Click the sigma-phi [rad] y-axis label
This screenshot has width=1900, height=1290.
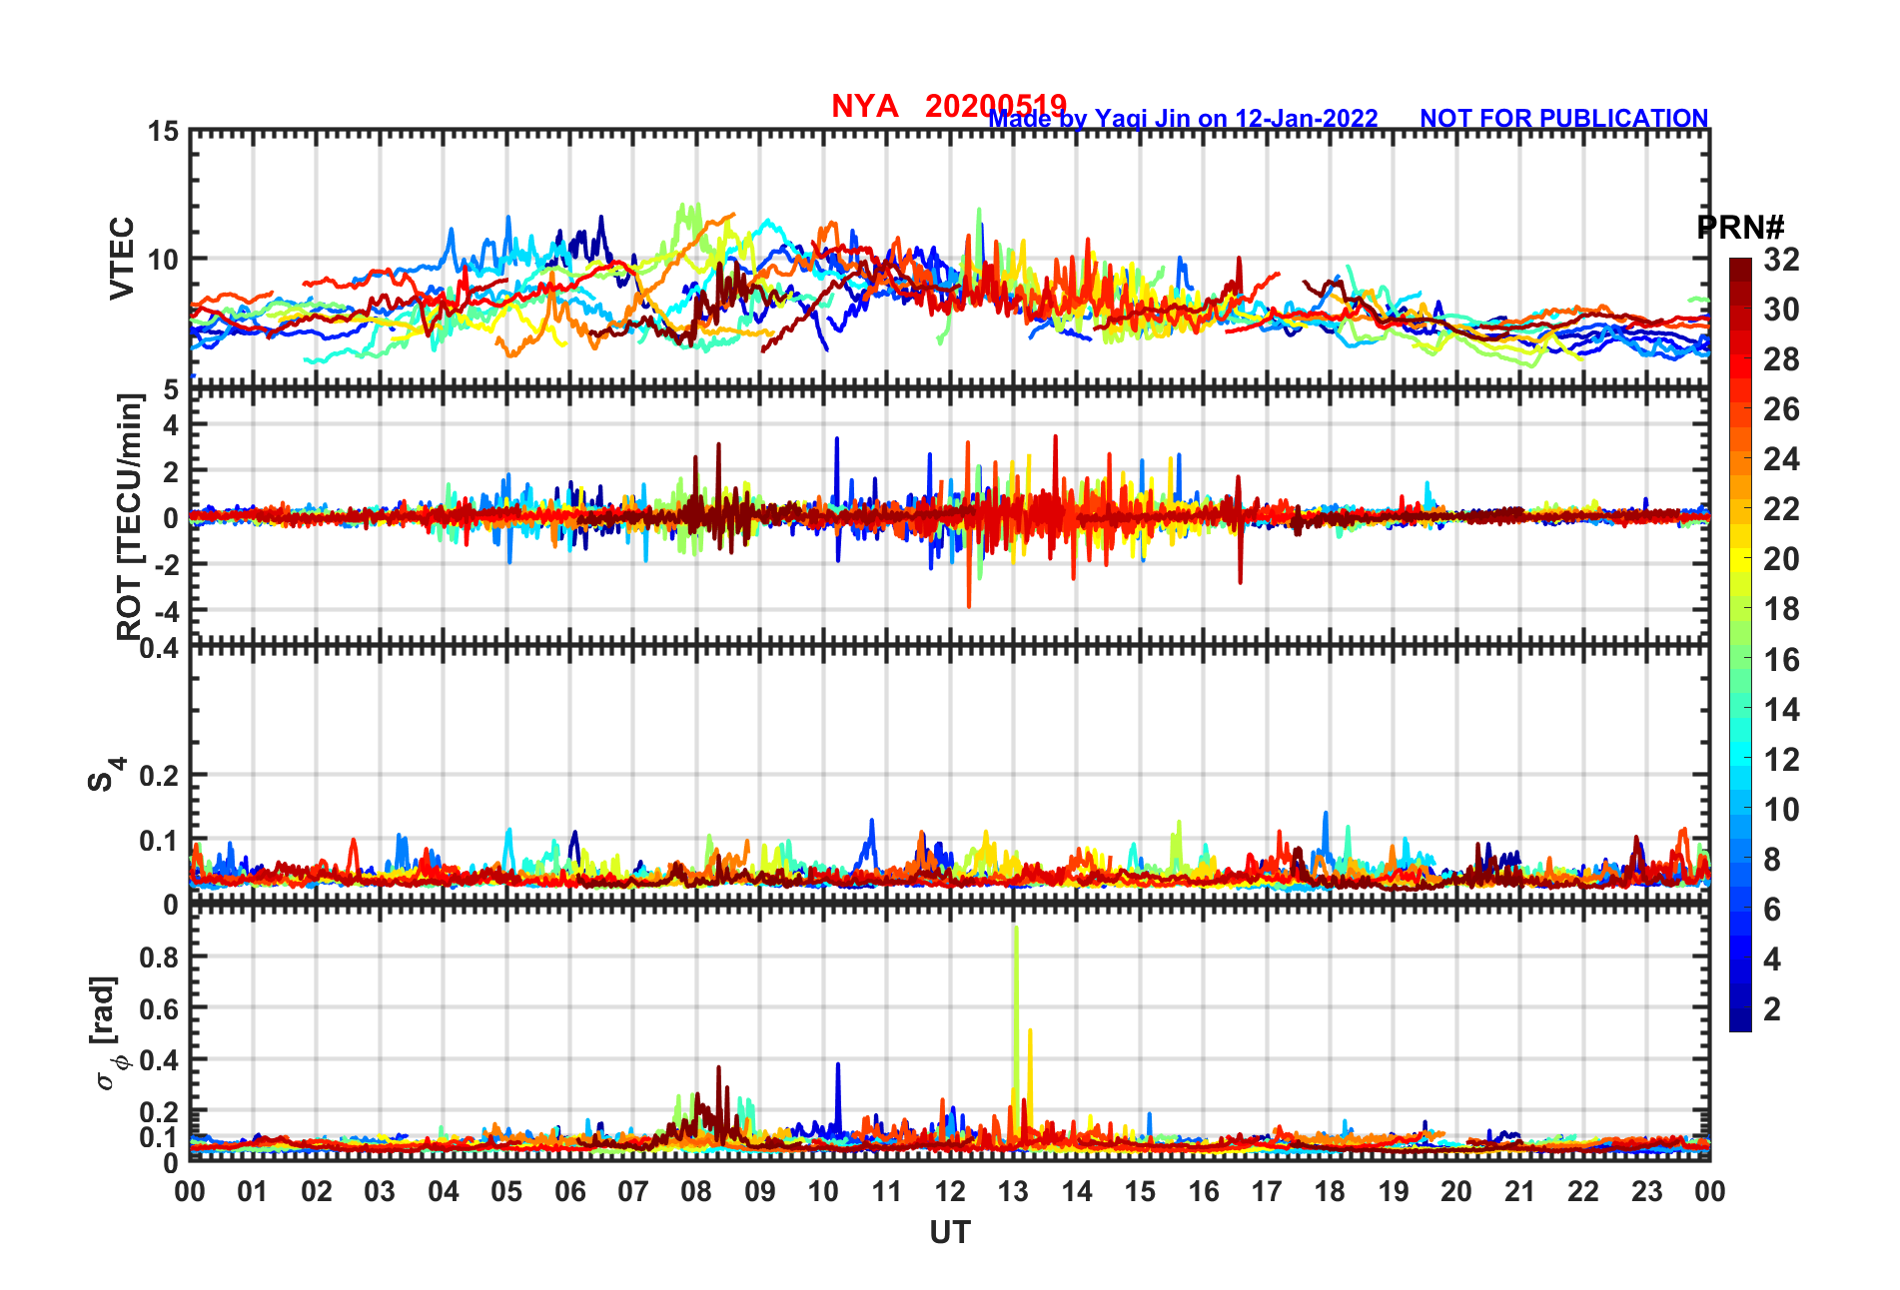(108, 1032)
